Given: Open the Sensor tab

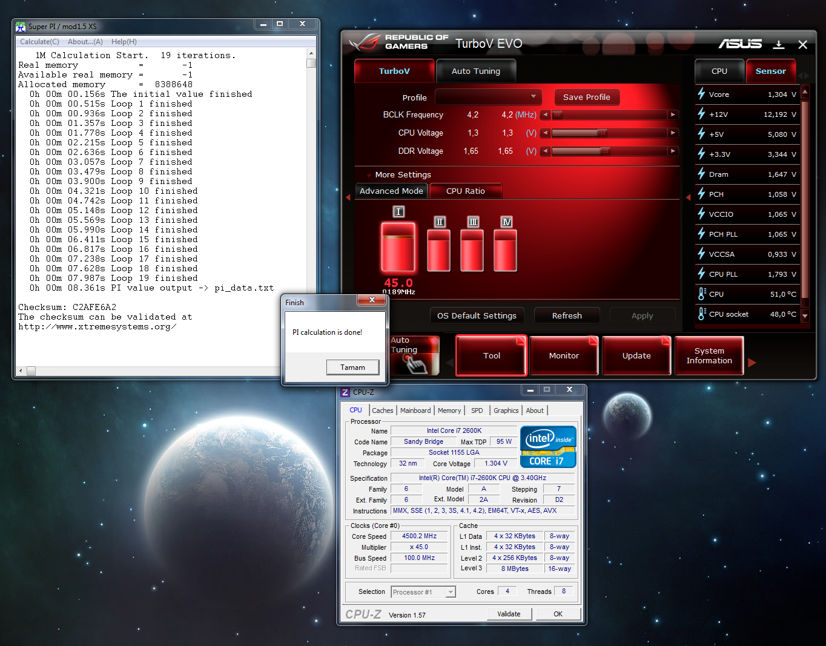Looking at the screenshot, I should tap(771, 71).
